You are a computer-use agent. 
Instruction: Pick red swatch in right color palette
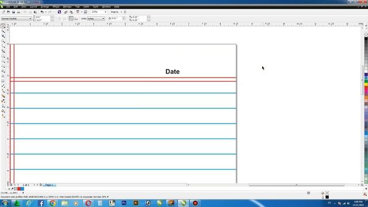[x=366, y=87]
